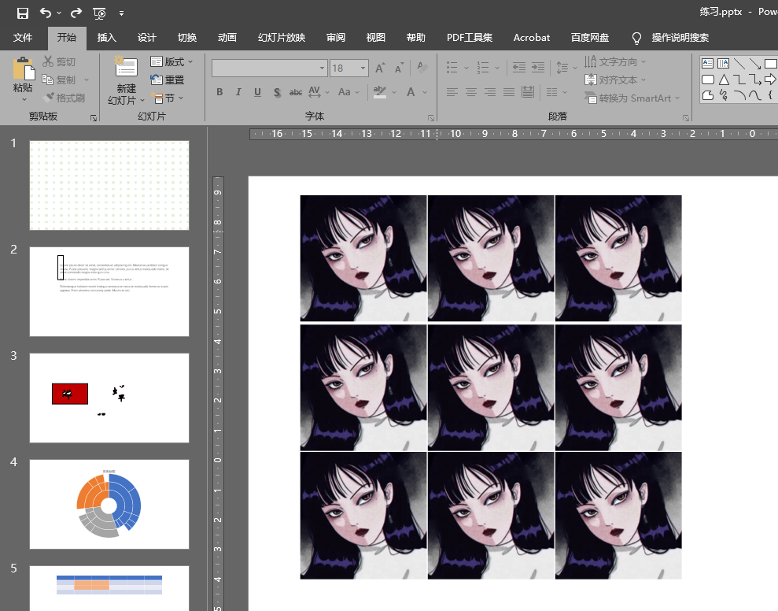Click the New Slide (新建幻灯片) icon
The image size is (778, 611).
tap(126, 69)
